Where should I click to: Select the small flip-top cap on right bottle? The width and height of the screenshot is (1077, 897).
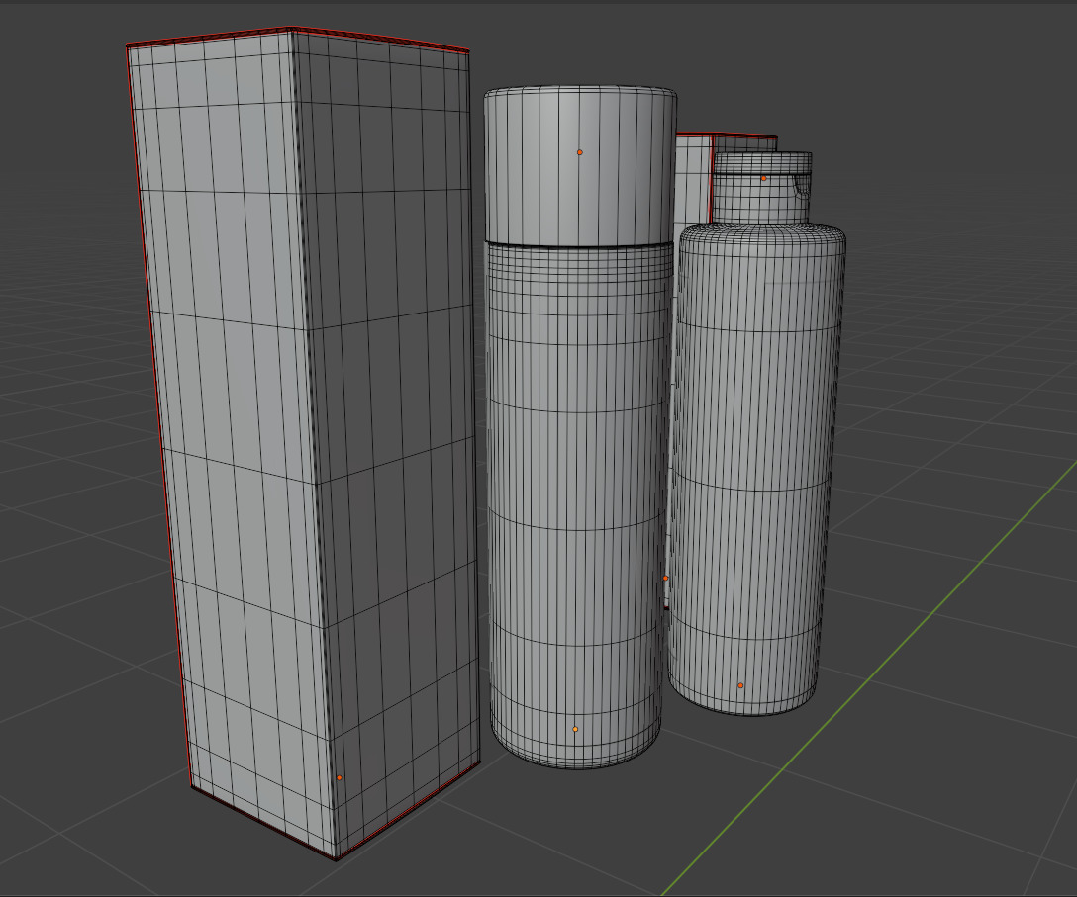(x=761, y=187)
